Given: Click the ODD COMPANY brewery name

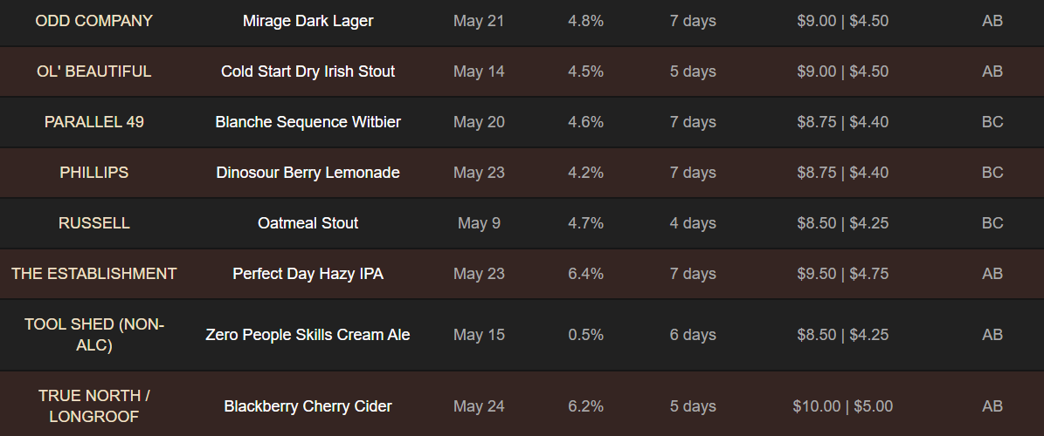Looking at the screenshot, I should pos(93,21).
